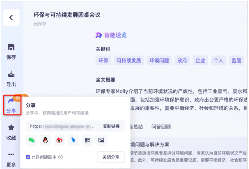Switch to the 问答回顾 tab
249x169 pixels.
[161, 126]
